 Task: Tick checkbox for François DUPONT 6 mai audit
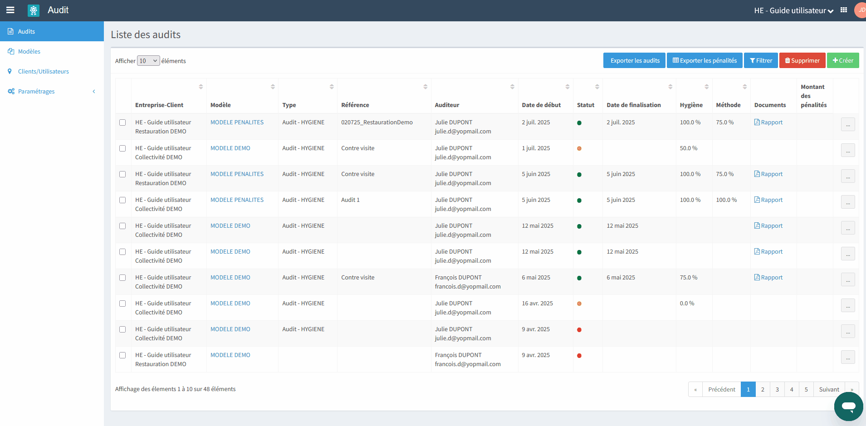122,278
